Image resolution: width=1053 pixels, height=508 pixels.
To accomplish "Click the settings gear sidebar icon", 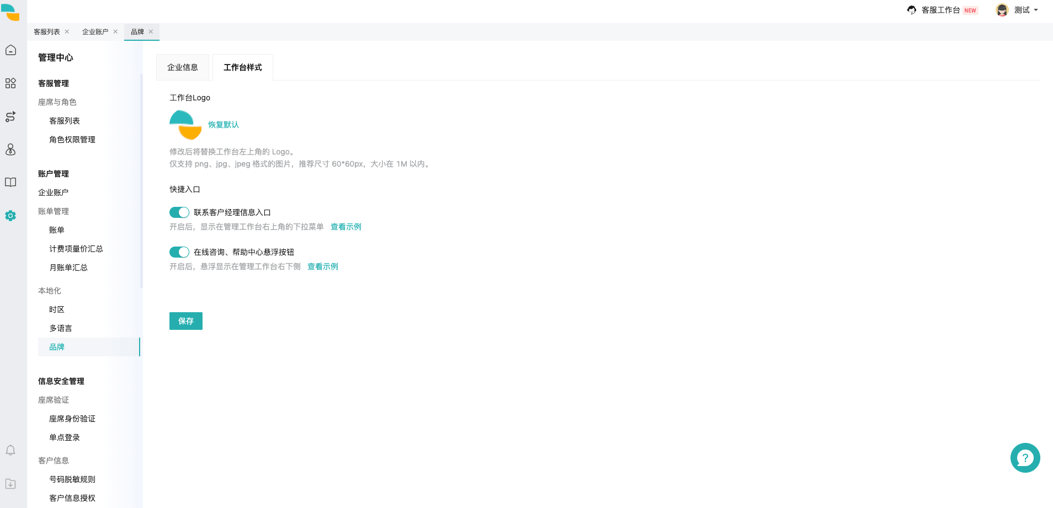I will point(10,216).
